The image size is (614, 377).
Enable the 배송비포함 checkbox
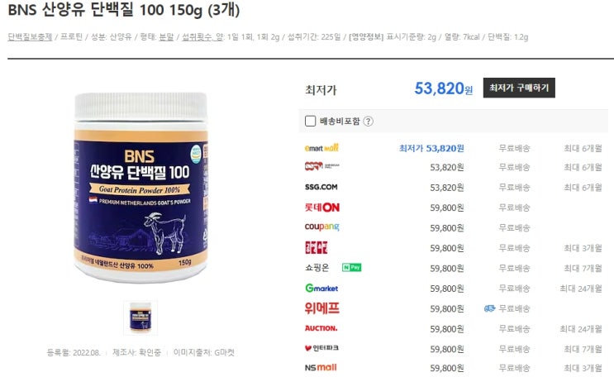(310, 121)
